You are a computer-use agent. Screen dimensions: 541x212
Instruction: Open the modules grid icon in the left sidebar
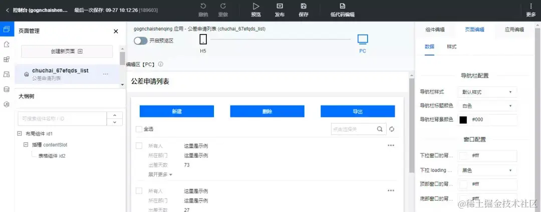click(x=6, y=59)
